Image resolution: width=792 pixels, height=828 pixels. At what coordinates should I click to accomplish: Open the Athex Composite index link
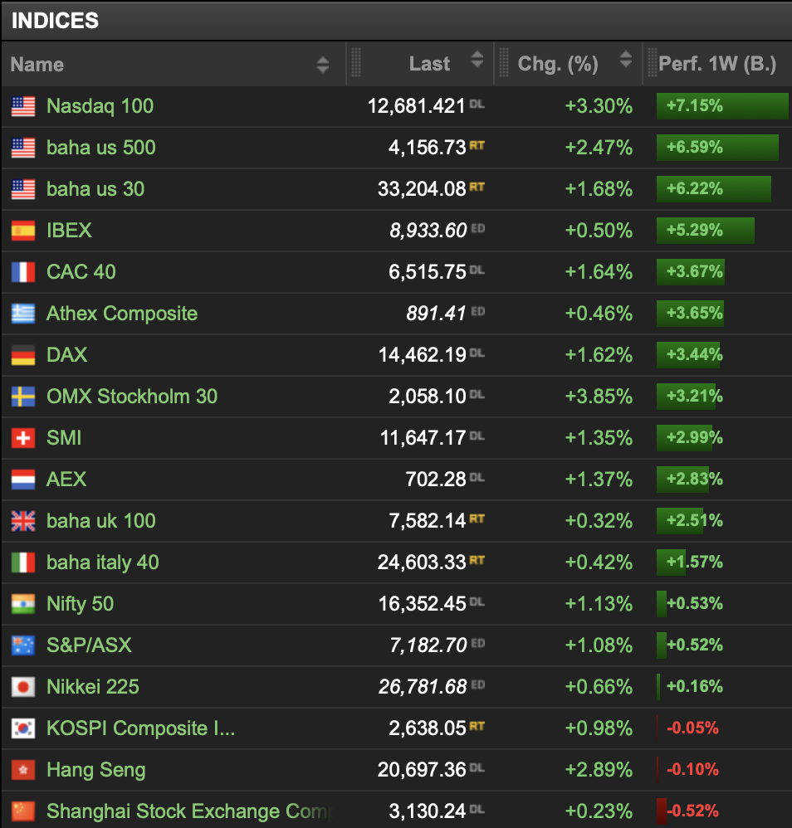tap(122, 314)
